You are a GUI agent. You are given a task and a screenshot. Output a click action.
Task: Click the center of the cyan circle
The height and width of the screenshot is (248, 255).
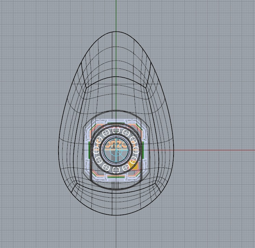point(116,150)
